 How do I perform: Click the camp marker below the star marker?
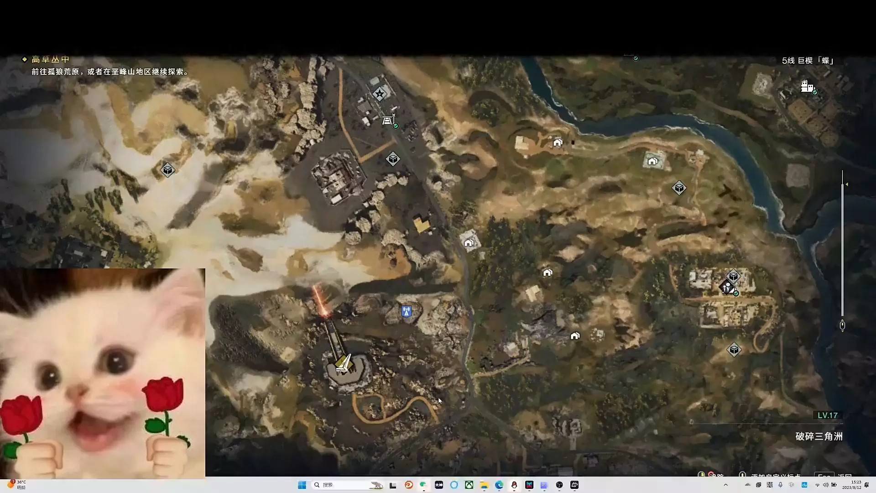(x=388, y=120)
